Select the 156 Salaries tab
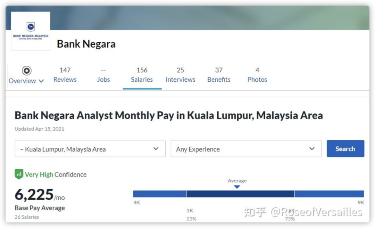 coord(142,75)
